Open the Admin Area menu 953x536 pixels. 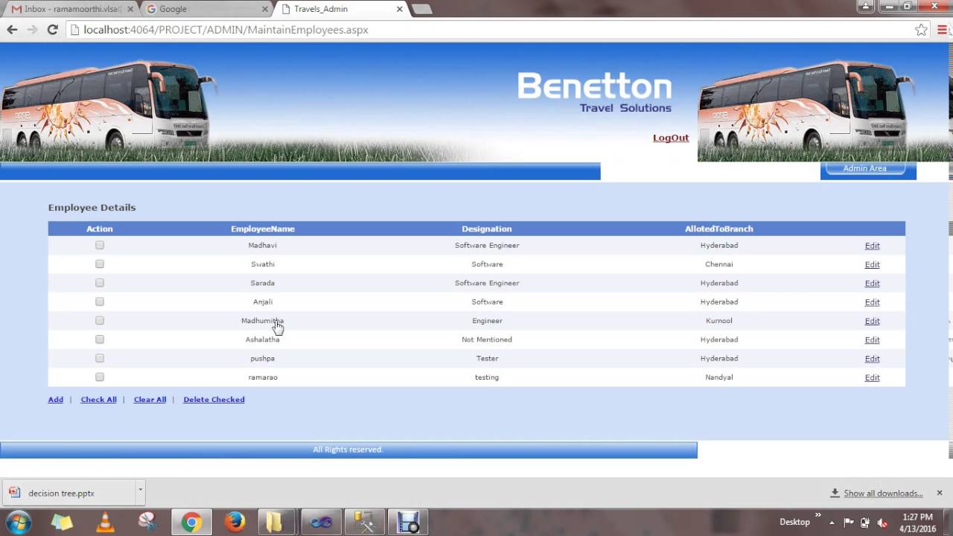(864, 169)
